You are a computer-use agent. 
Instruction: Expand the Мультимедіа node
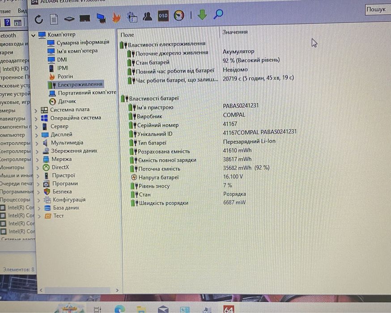(x=37, y=144)
